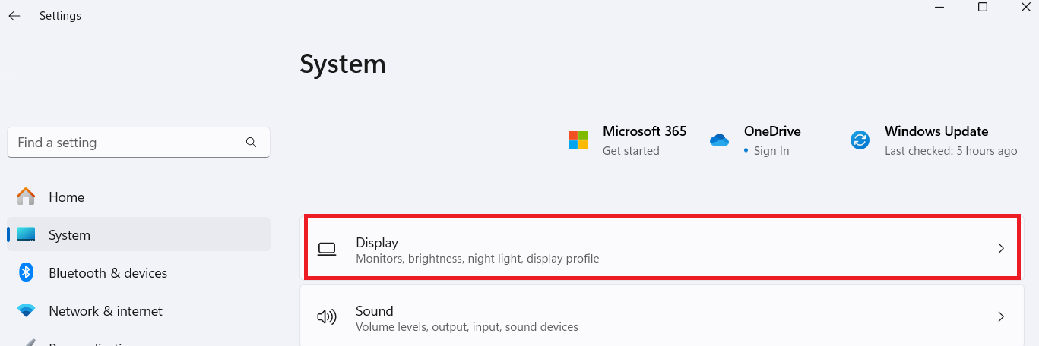Screen dimensions: 1039x346
Task: Expand Sound settings via its chevron
Action: (1001, 317)
